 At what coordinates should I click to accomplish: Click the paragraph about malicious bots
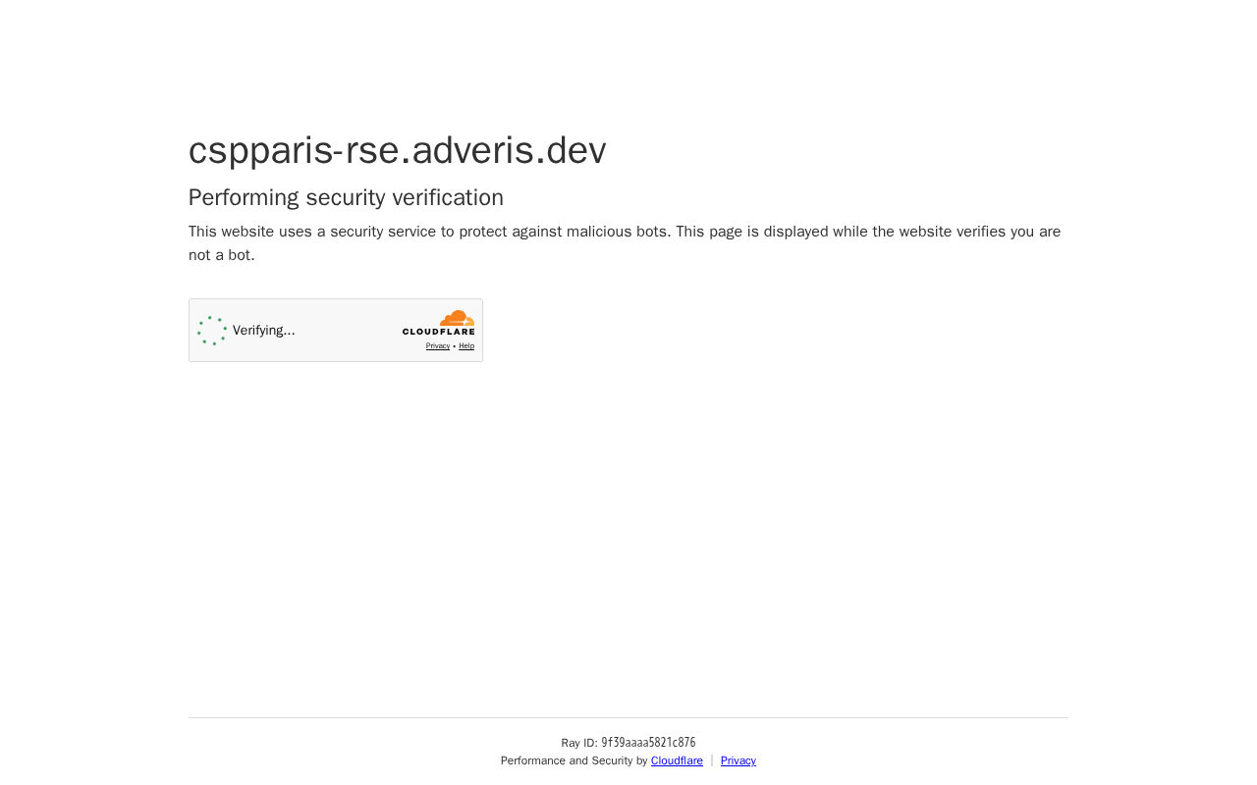coord(625,243)
